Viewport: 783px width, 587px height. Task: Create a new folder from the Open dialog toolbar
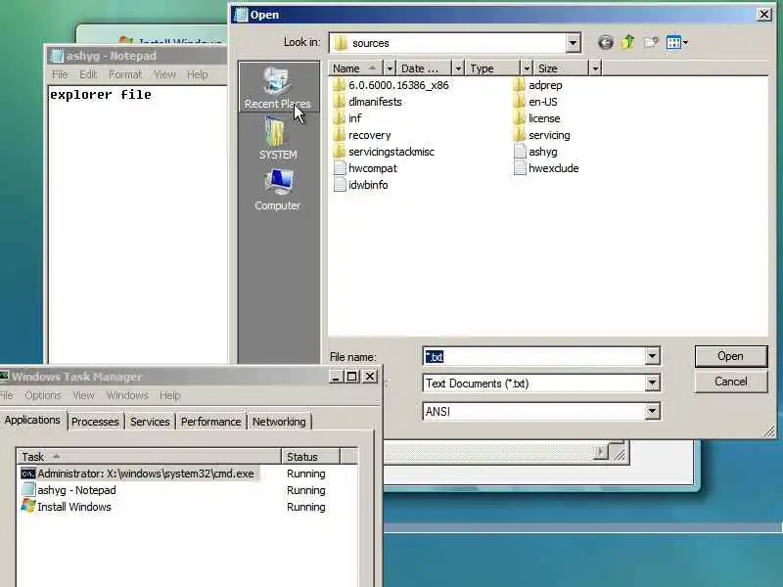(651, 42)
